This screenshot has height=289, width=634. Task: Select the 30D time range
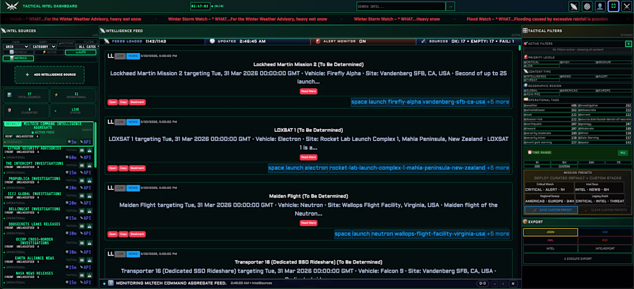pos(537,166)
